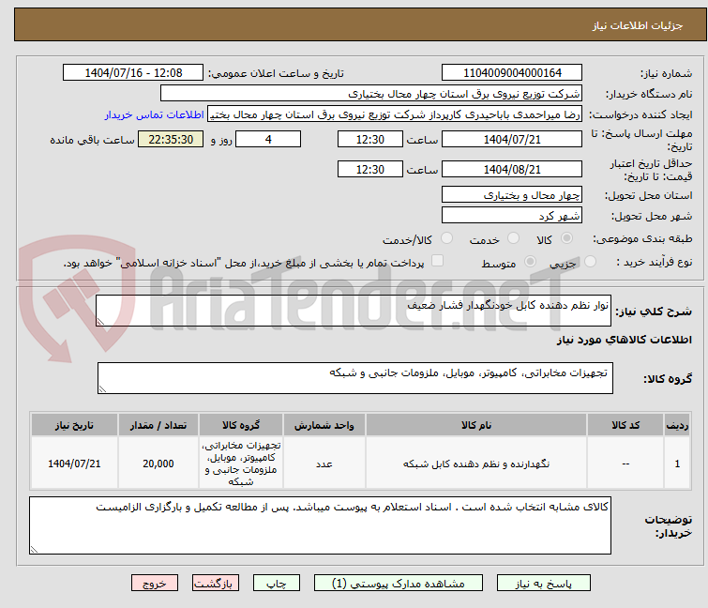Select the خدمت radio button
The height and width of the screenshot is (608, 708).
[x=513, y=238]
